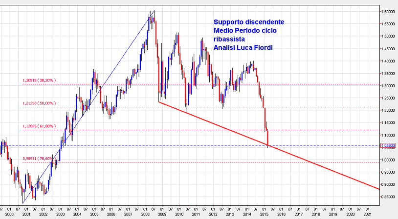Click the blue dashed current price line
Viewport: 398px width, 219px height.
147,145
